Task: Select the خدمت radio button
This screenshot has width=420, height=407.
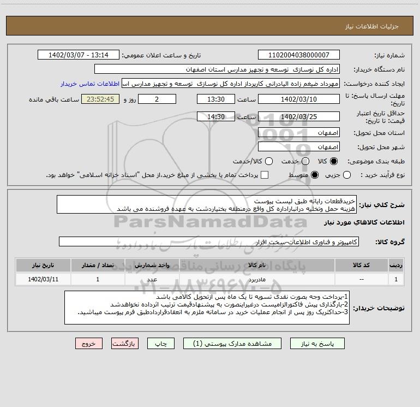Action: [305, 161]
